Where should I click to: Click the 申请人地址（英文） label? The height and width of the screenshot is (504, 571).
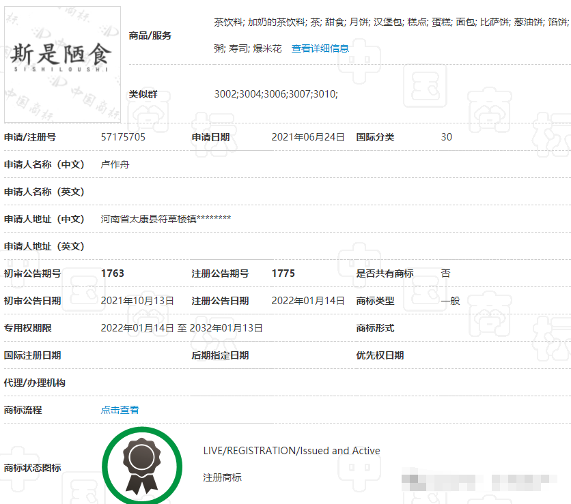(x=44, y=246)
